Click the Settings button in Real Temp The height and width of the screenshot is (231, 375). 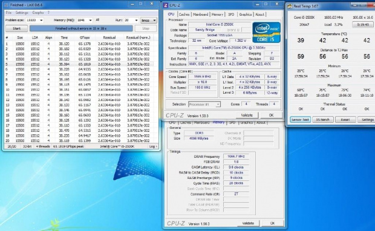pos(367,120)
